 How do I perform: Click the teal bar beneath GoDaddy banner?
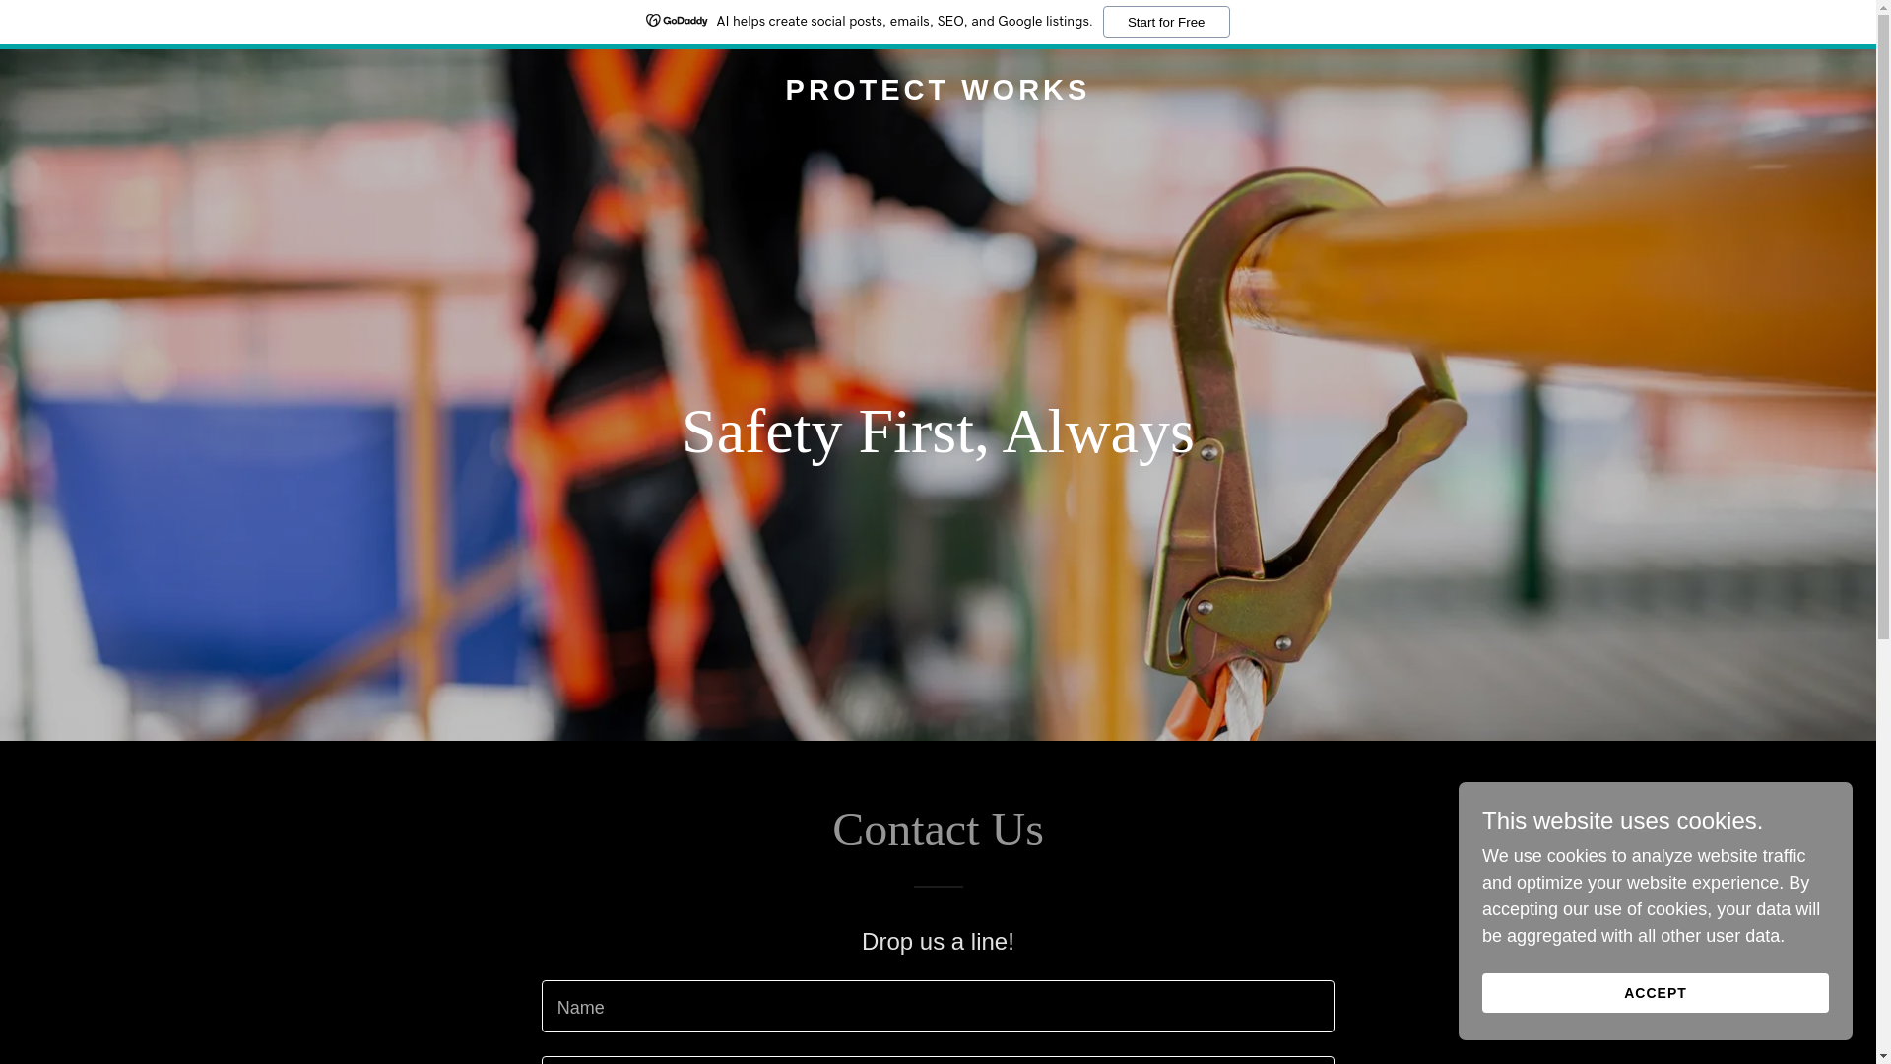[x=938, y=45]
